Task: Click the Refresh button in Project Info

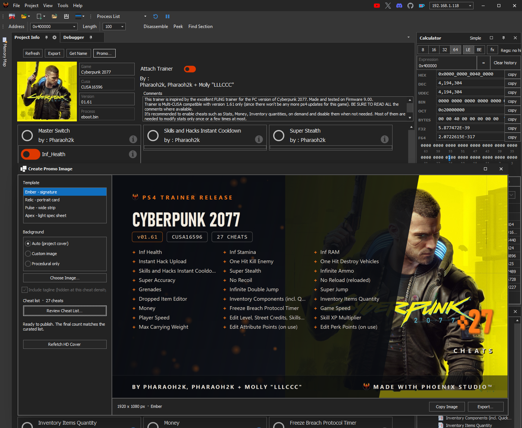Action: coord(32,53)
